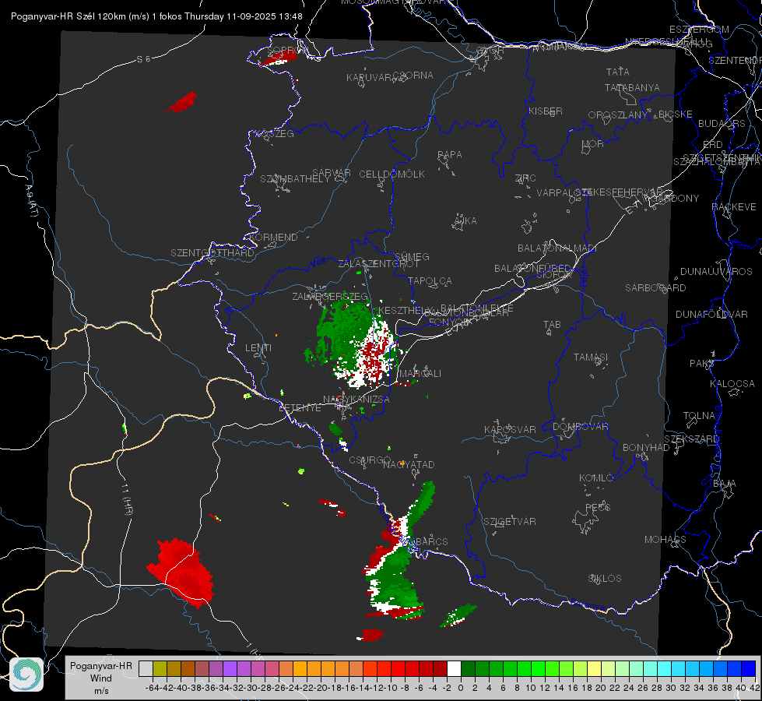The height and width of the screenshot is (701, 762).
Task: Click the MARCALI city label
Action: pyautogui.click(x=420, y=374)
